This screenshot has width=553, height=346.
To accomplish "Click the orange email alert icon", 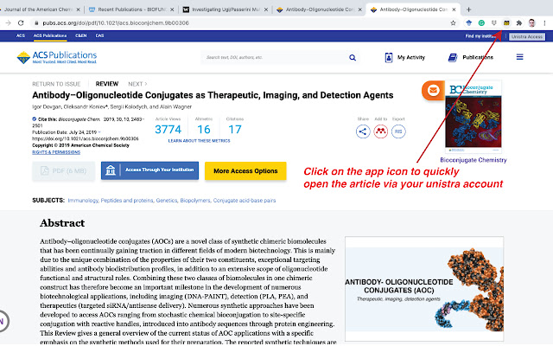I will click(x=433, y=90).
